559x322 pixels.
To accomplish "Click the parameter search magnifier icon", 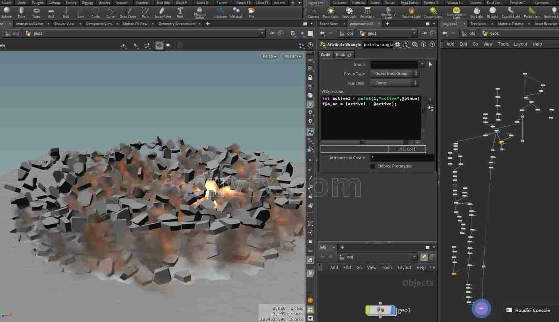I will click(415, 45).
